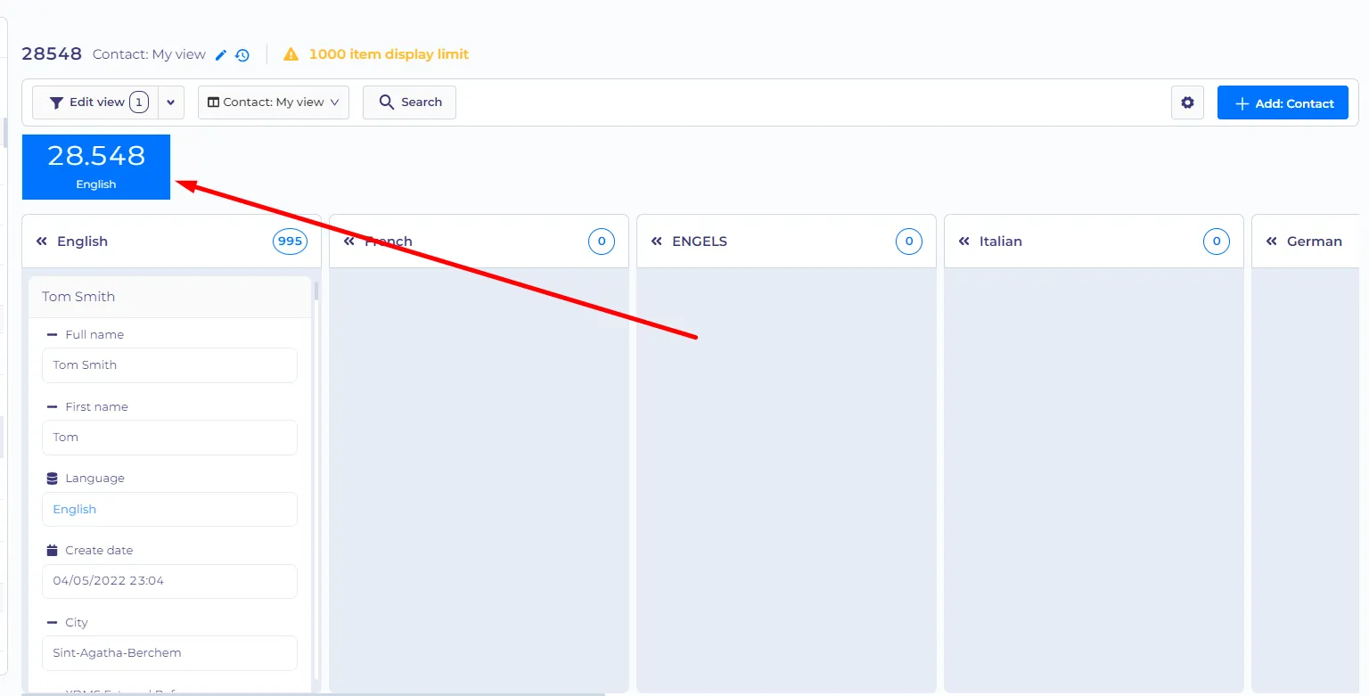Click the City field Sint-Agatha-Berchem
Screen dimensions: 1369x696
point(169,653)
